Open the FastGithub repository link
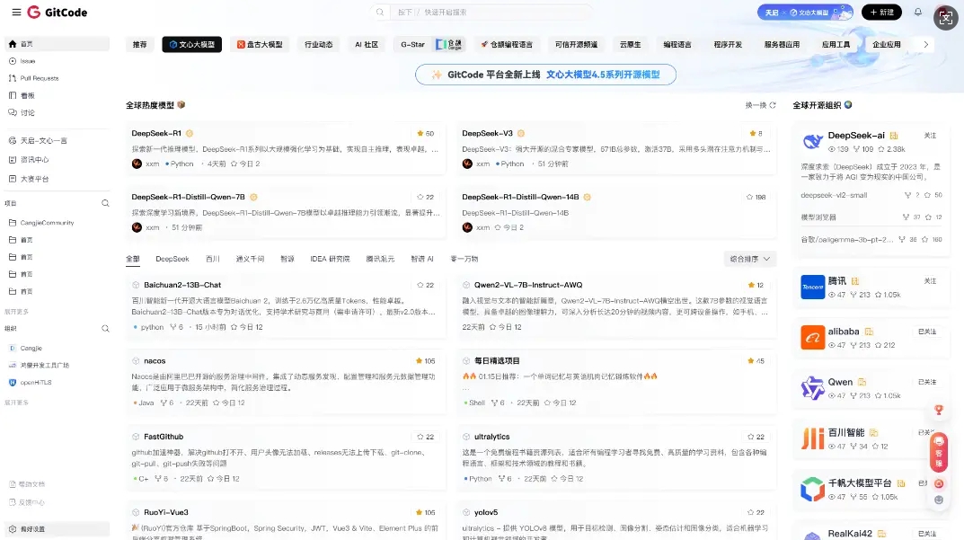This screenshot has height=540, width=964. [x=164, y=437]
